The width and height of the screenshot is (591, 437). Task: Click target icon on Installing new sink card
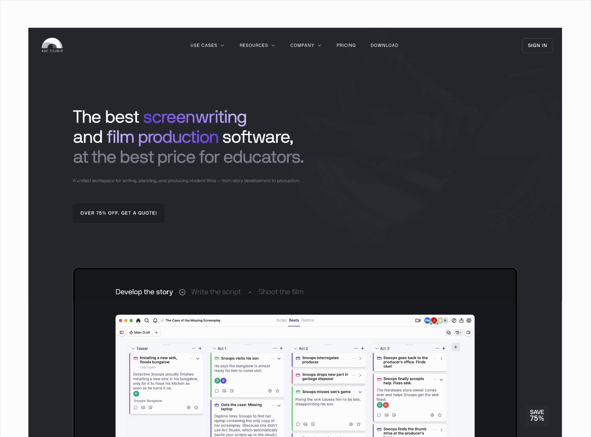(x=189, y=407)
